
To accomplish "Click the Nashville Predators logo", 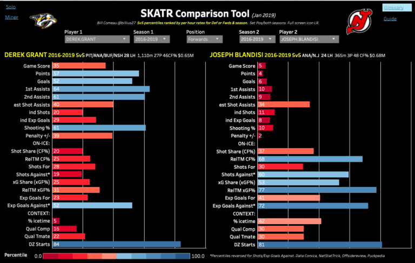I will pos(43,20).
